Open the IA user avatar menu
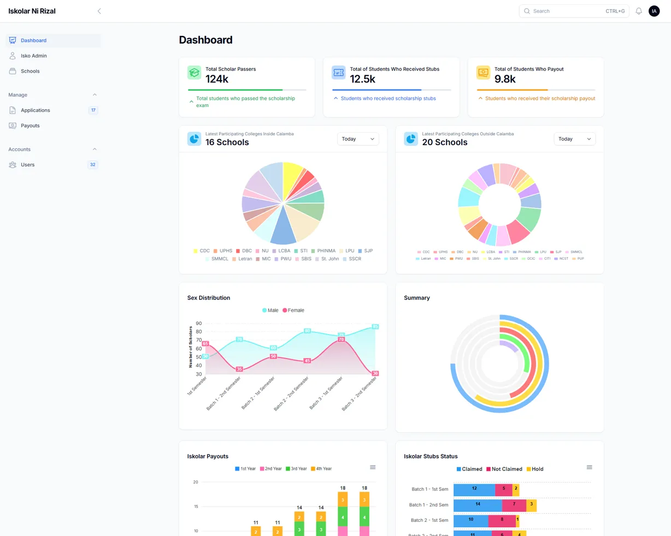Image resolution: width=671 pixels, height=536 pixels. pos(654,11)
